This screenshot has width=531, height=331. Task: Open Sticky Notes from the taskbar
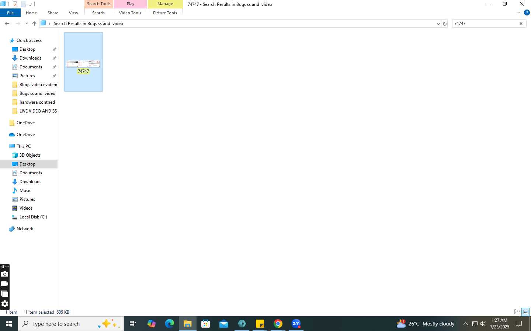pos(260,324)
